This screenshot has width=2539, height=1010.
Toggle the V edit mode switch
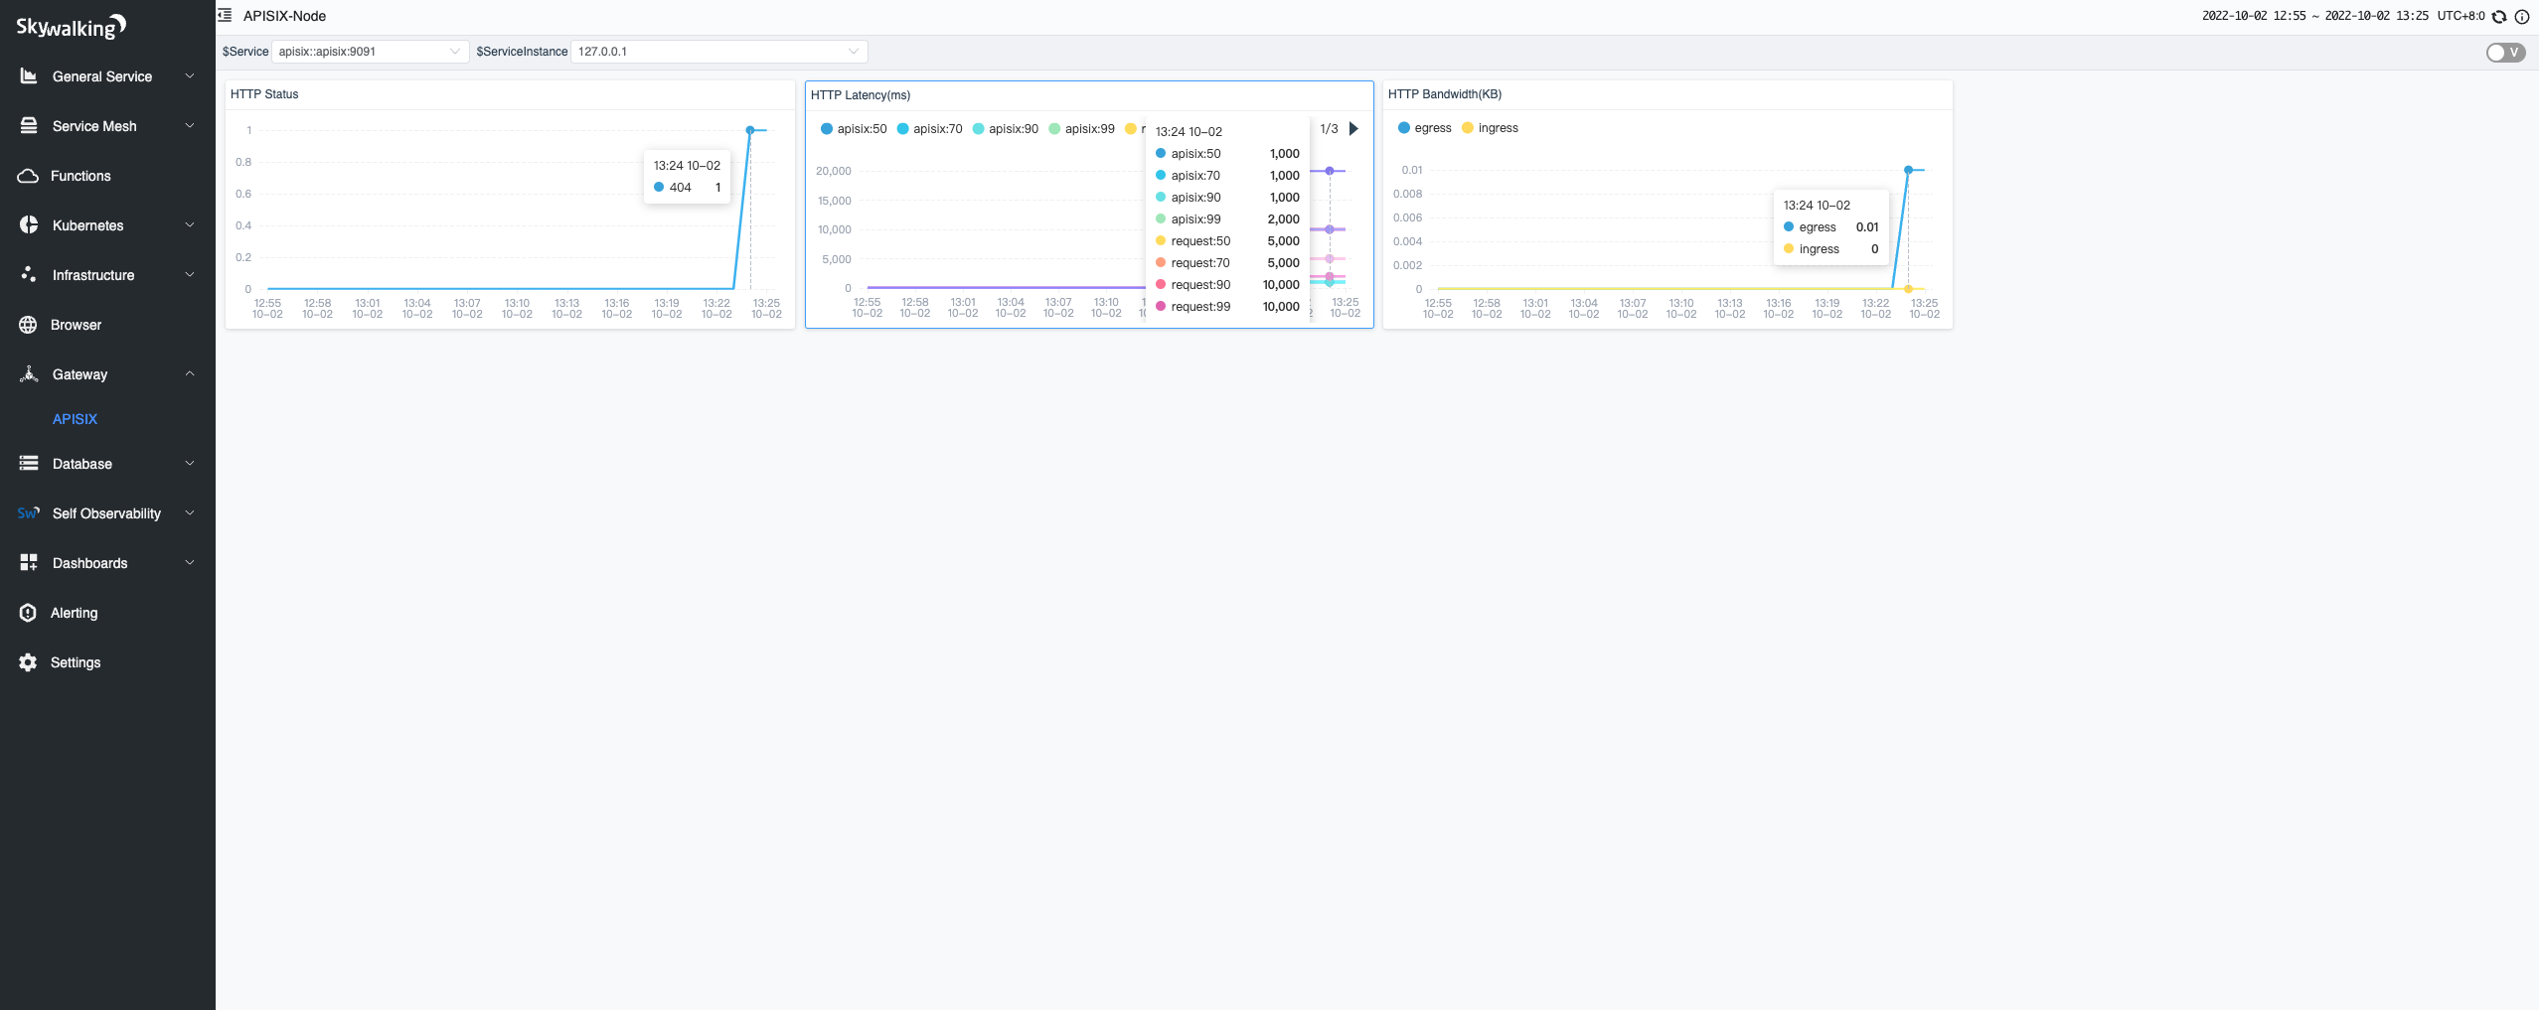pyautogui.click(x=2505, y=53)
